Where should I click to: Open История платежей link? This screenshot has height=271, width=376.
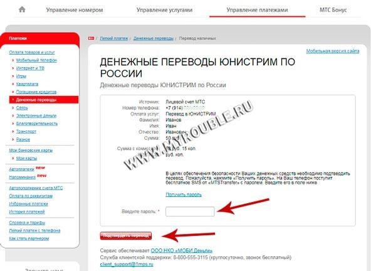[x=27, y=212]
